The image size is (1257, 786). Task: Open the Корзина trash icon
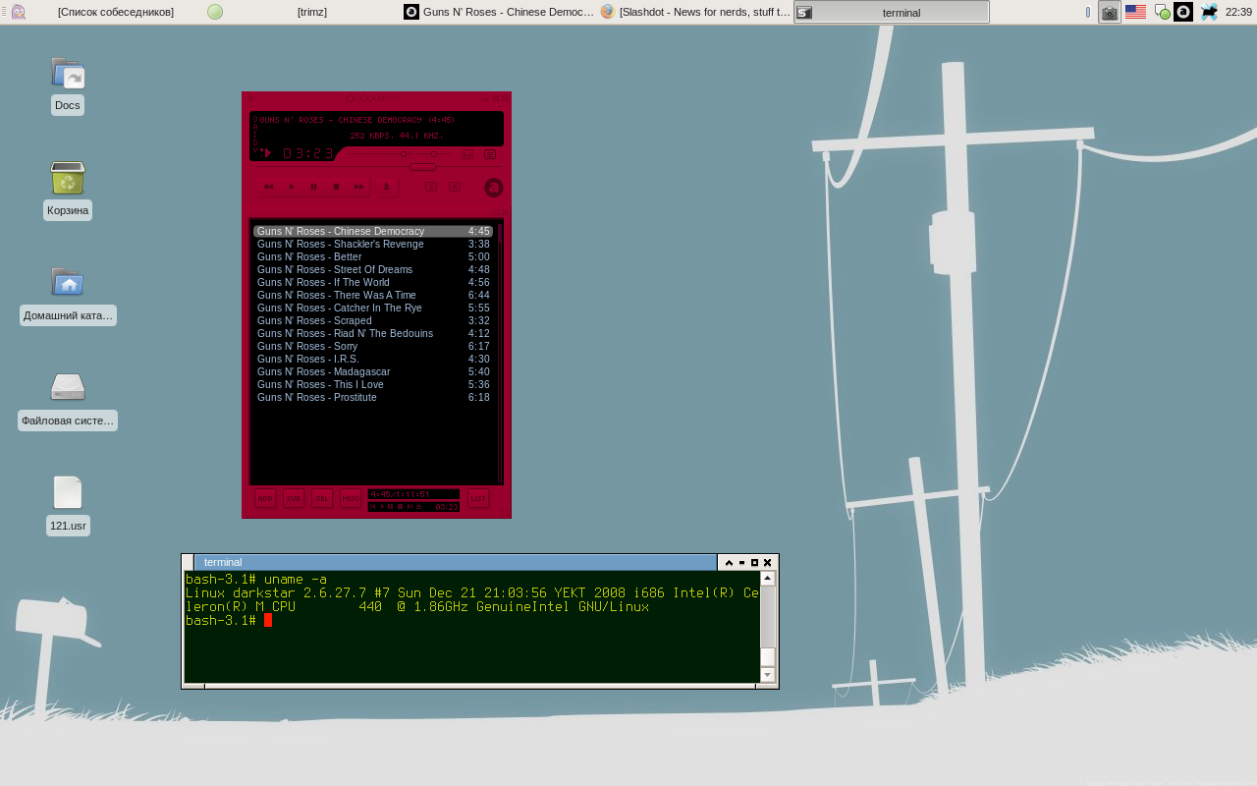coord(68,178)
